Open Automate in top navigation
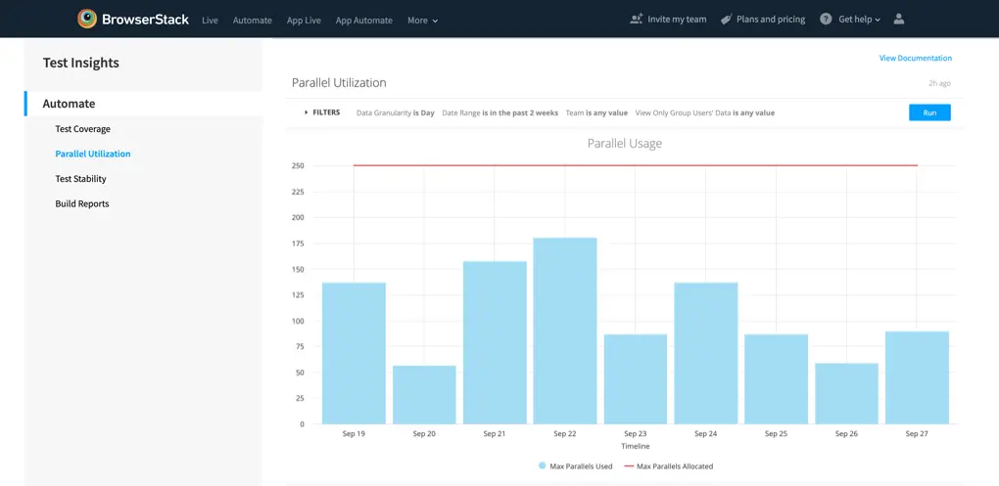999x486 pixels. coord(252,20)
